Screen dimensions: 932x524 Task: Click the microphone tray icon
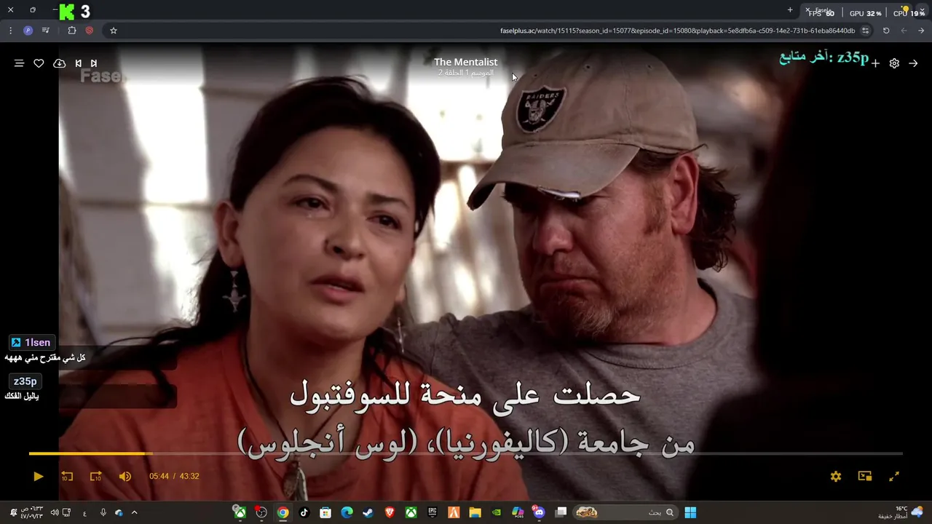click(x=103, y=512)
